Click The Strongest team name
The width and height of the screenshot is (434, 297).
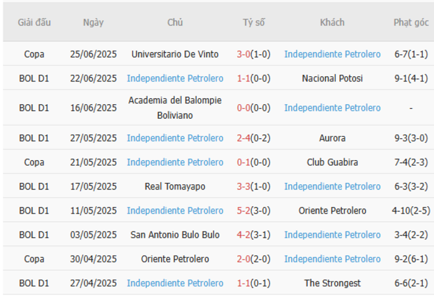(333, 283)
